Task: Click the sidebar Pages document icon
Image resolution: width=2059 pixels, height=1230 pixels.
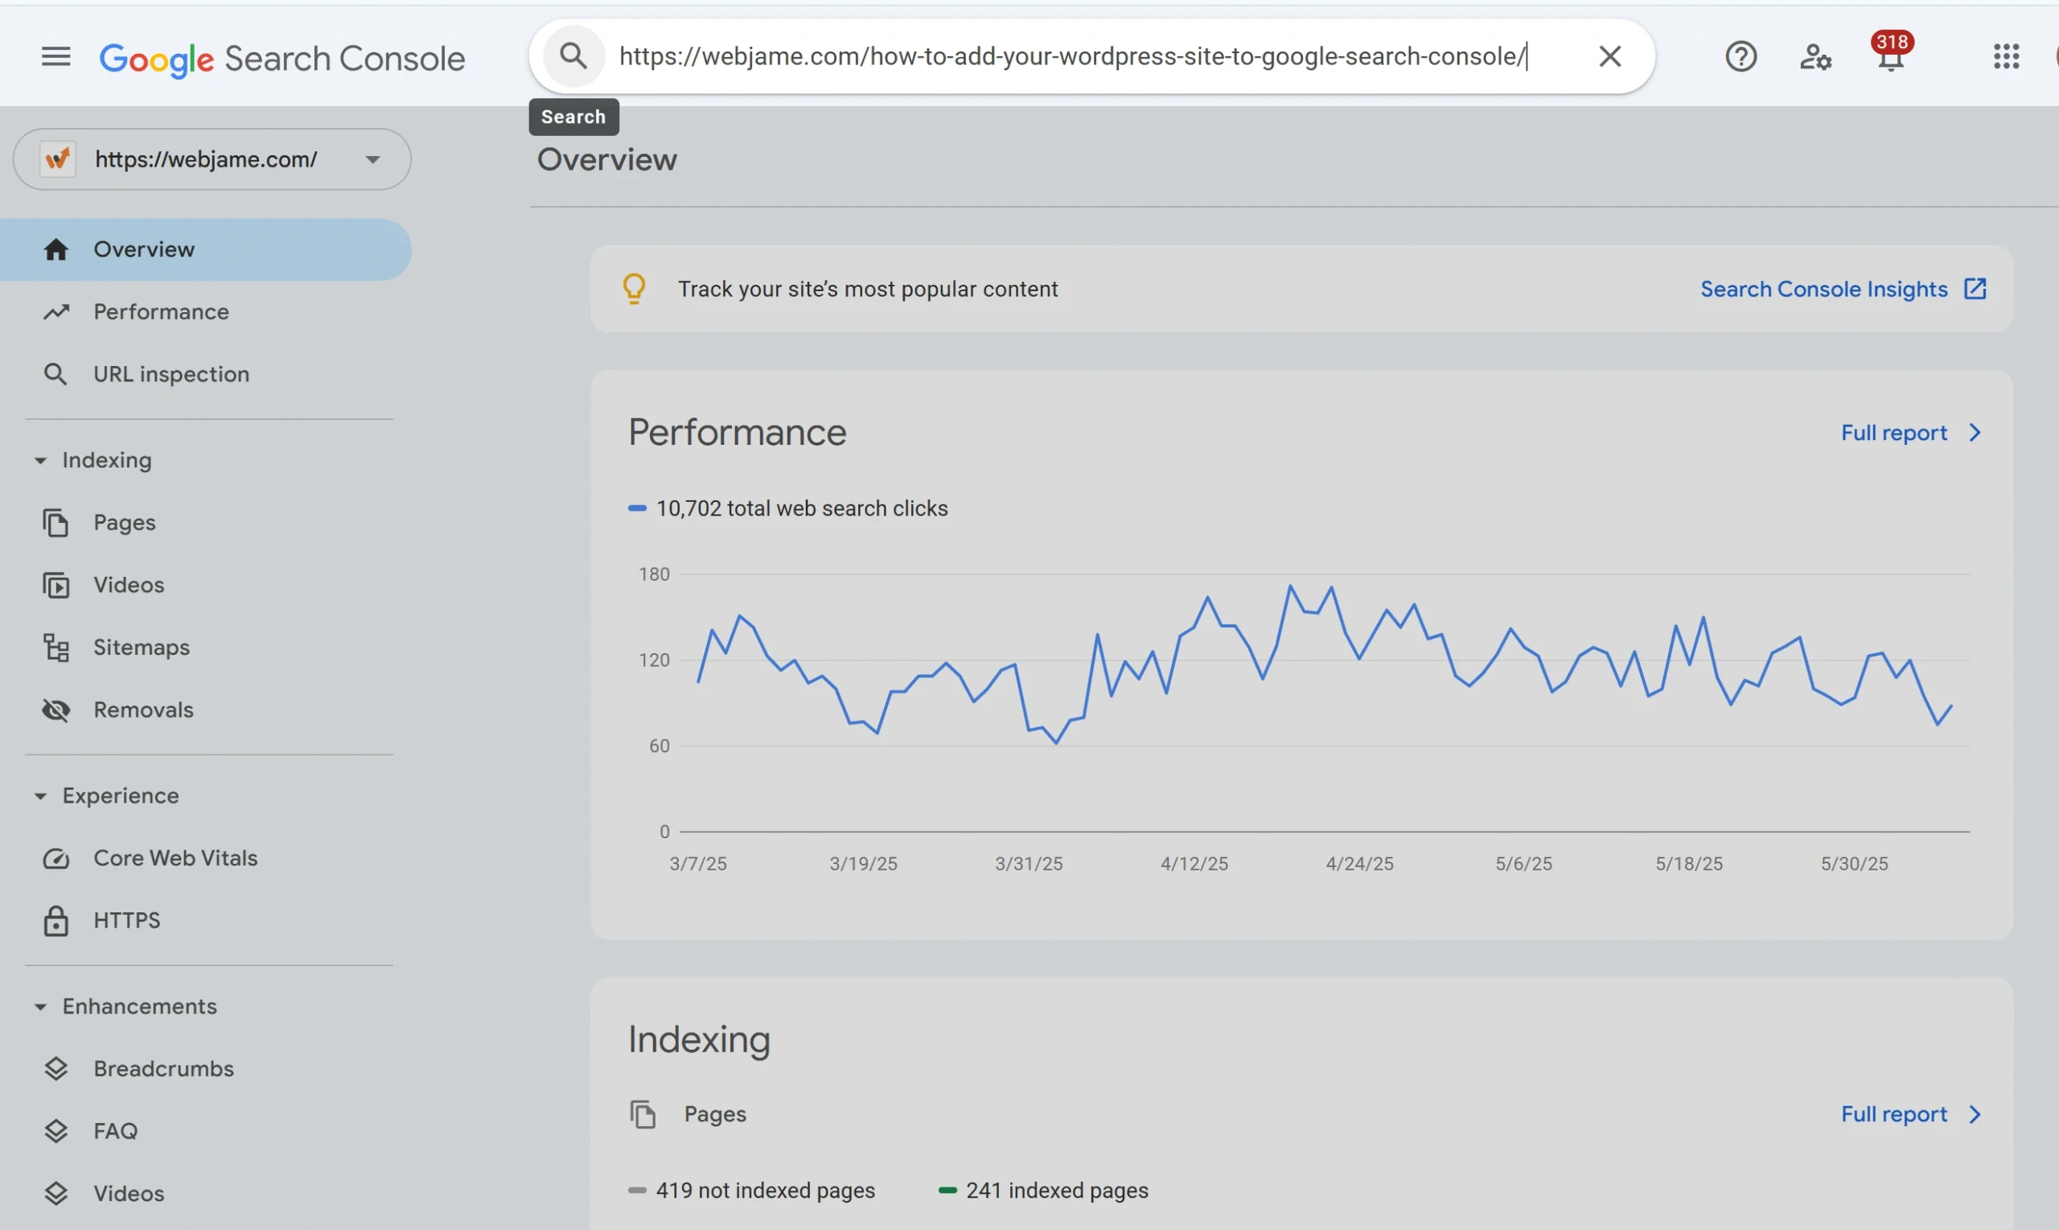Action: 55,523
